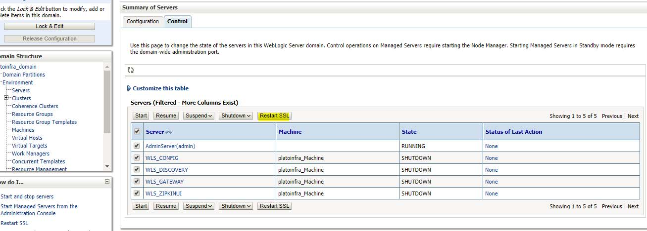Click the Server column sort arrows icon
This screenshot has width=647, height=231.
click(169, 132)
